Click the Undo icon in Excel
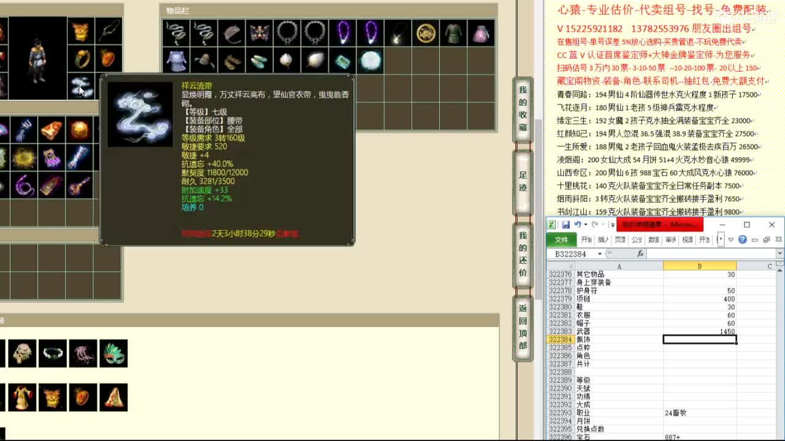 click(577, 224)
